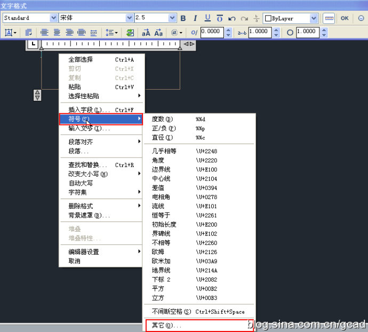The image size is (368, 332).
Task: Click the uppercase conversion icon
Action: point(146,33)
